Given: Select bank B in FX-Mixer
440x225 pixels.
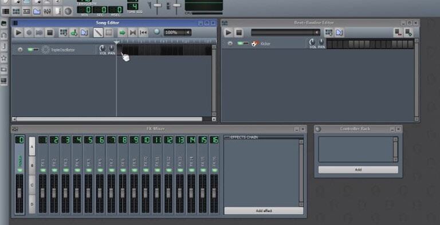Looking at the screenshot, I should click(32, 165).
